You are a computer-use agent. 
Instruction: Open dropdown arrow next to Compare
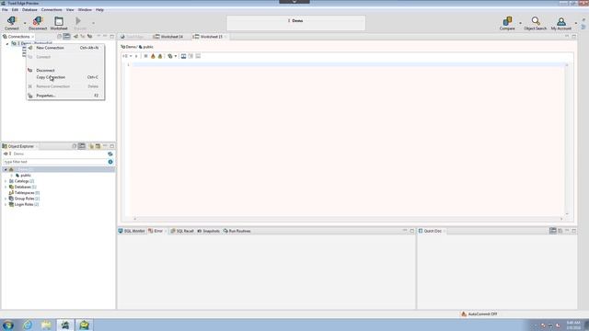(x=520, y=23)
